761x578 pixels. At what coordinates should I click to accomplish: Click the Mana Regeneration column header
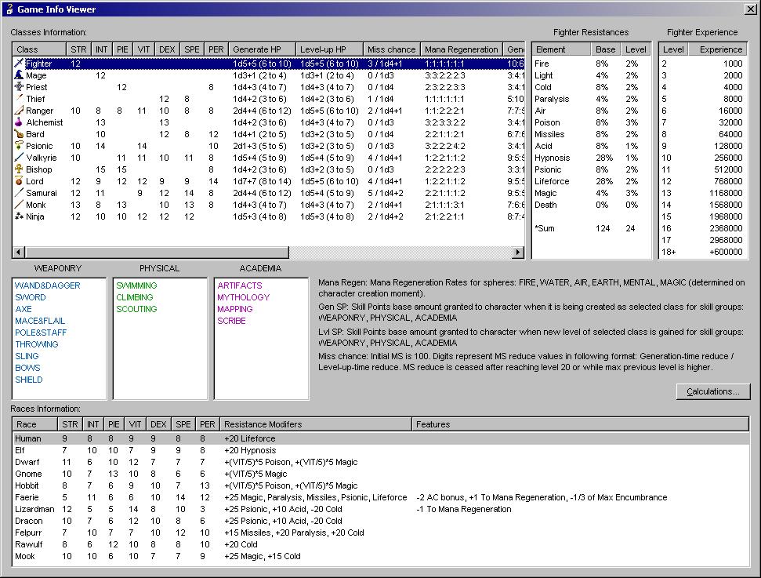point(462,49)
